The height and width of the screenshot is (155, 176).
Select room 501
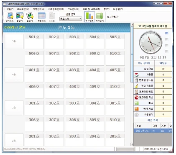point(34,41)
